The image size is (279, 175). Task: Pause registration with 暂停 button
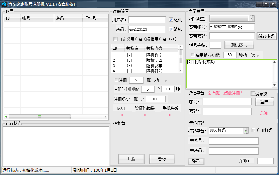click(x=162, y=159)
